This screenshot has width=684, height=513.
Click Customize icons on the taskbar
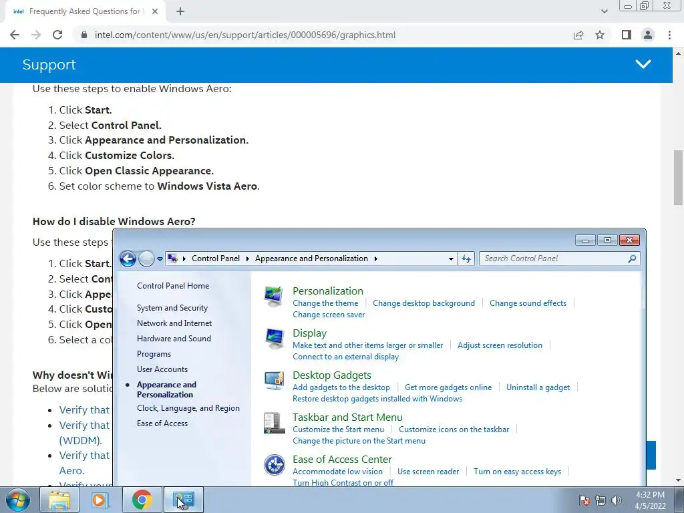[454, 430]
